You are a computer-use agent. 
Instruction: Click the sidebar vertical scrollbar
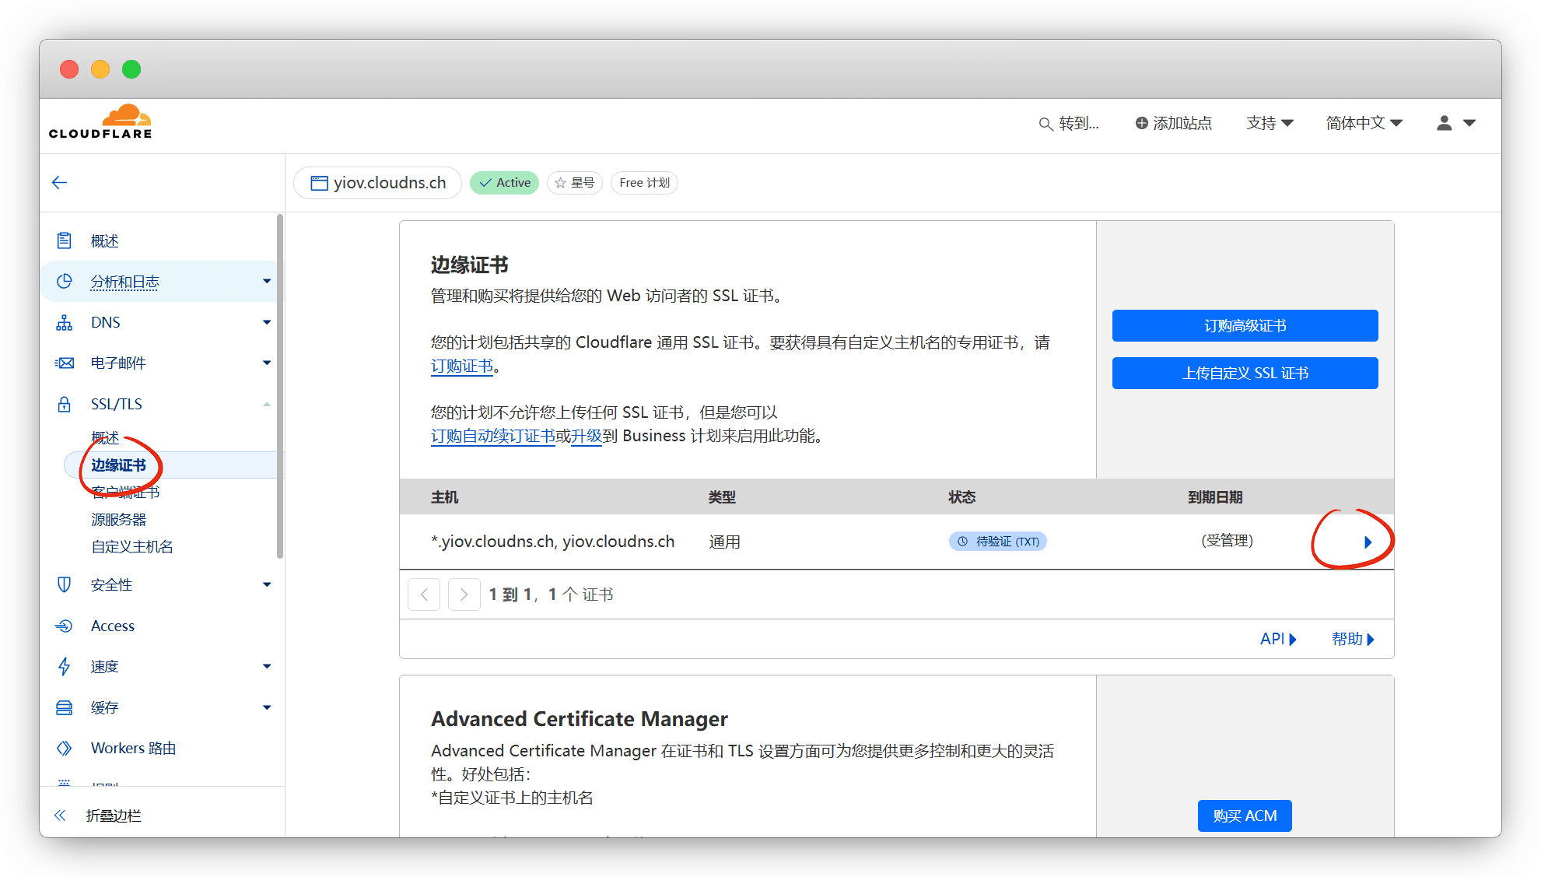point(280,386)
